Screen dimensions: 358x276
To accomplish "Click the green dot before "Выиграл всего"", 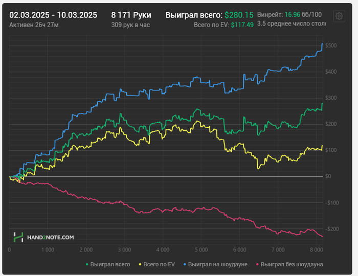I will pyautogui.click(x=87, y=264).
